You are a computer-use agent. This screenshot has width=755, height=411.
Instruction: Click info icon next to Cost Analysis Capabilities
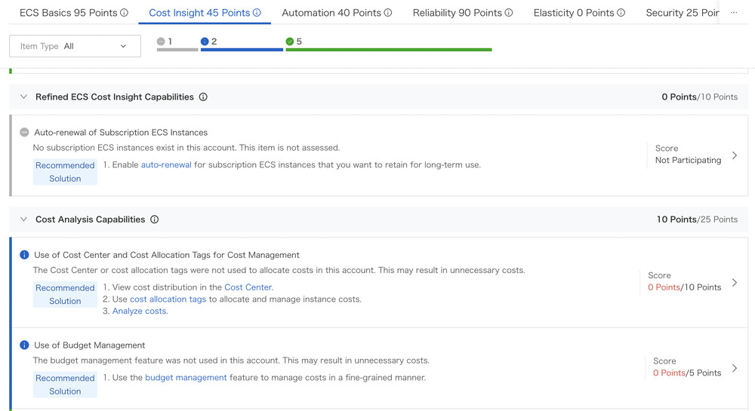click(x=155, y=219)
